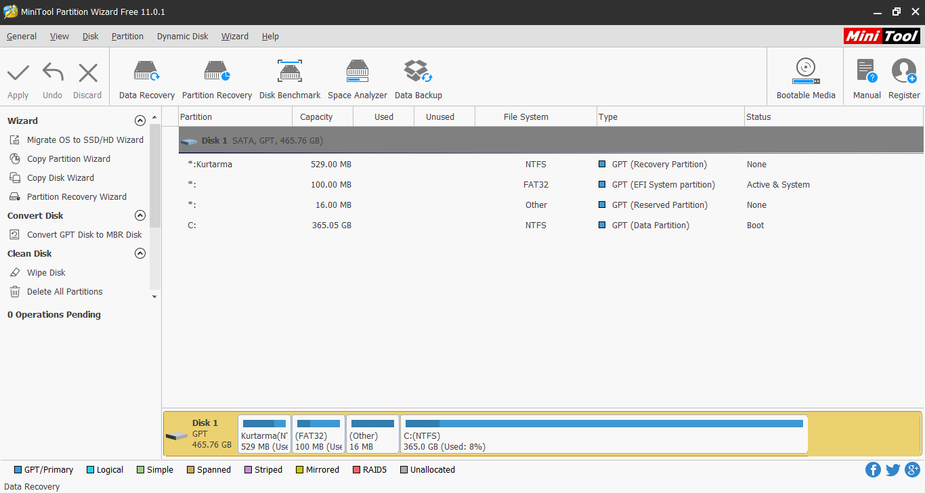The width and height of the screenshot is (925, 493).
Task: Click the 365.05 GB capacity cell
Action: click(x=331, y=226)
